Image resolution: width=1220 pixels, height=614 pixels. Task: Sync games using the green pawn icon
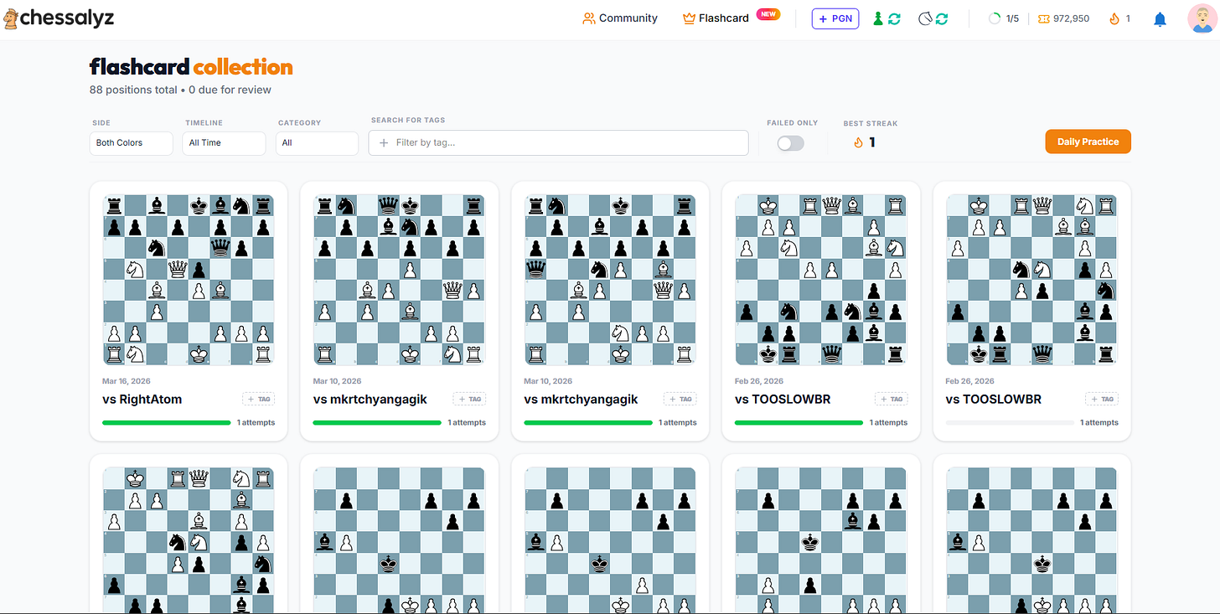click(x=887, y=18)
